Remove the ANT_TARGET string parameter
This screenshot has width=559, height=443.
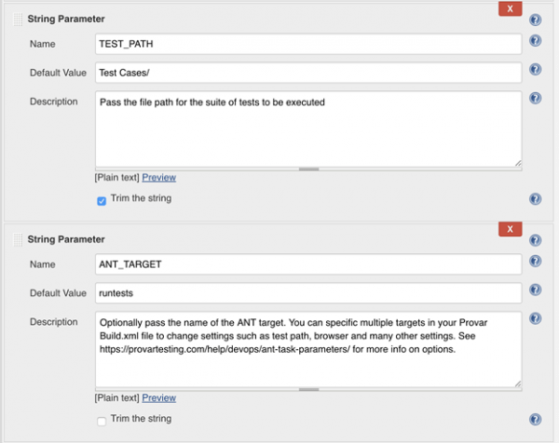click(x=511, y=229)
